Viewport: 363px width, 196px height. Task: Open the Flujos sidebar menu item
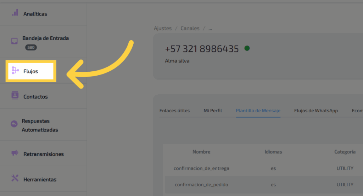(x=31, y=71)
